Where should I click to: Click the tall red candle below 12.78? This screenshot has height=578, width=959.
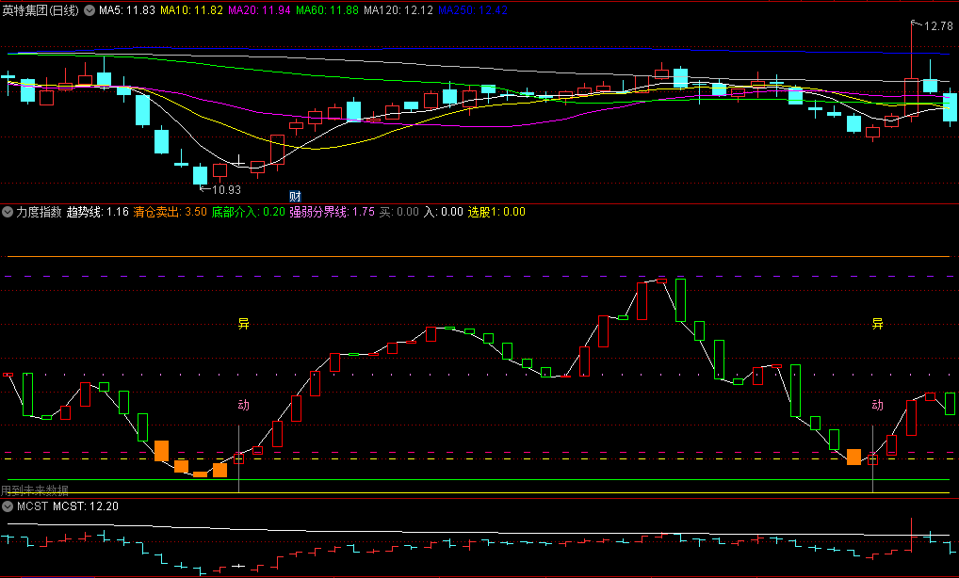point(911,96)
